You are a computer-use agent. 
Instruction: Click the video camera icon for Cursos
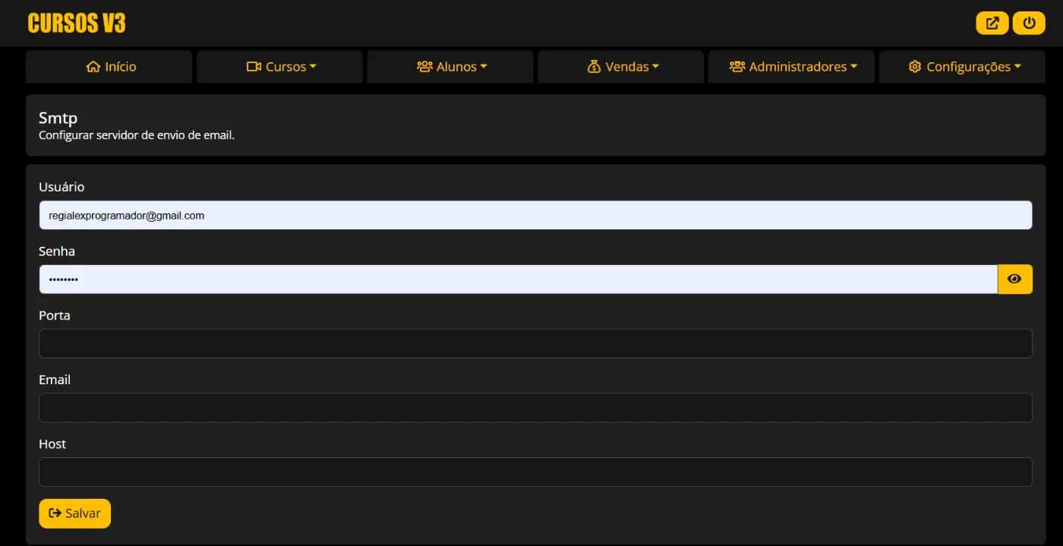pos(254,67)
